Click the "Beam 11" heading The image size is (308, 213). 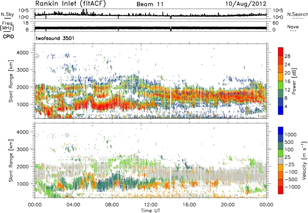(x=150, y=4)
